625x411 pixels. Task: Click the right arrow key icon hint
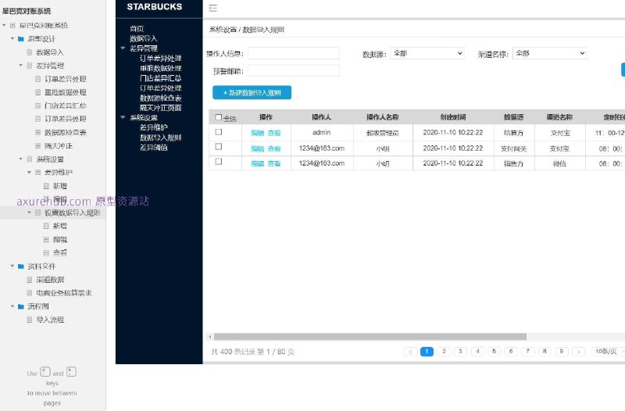pyautogui.click(x=71, y=372)
